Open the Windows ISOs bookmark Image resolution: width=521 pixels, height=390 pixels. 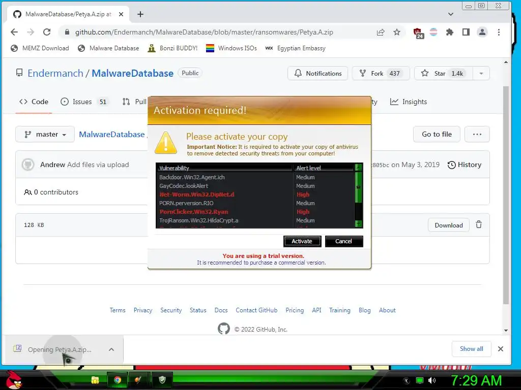pos(231,48)
